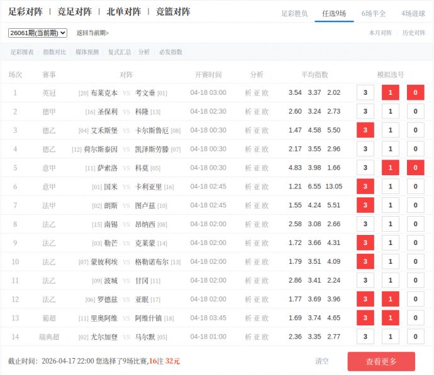This screenshot has width=434, height=375.
Task: Click the team name 艾禾斯堡 in match 3
Action: 104,131
